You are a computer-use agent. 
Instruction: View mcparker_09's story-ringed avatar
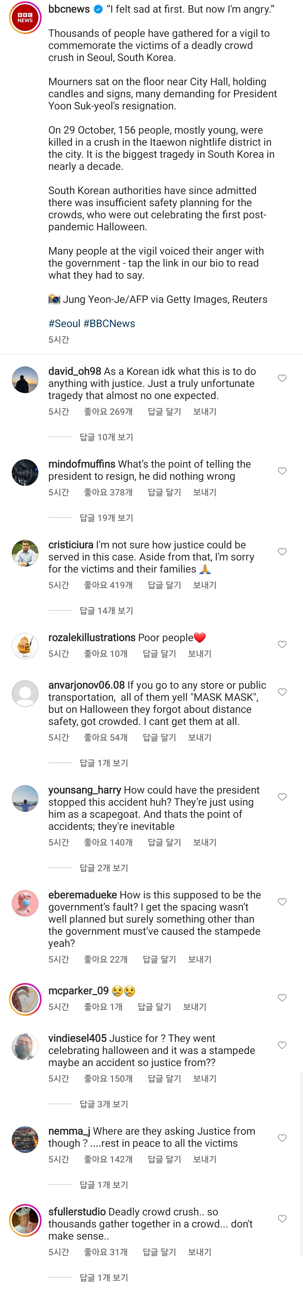coord(25,999)
